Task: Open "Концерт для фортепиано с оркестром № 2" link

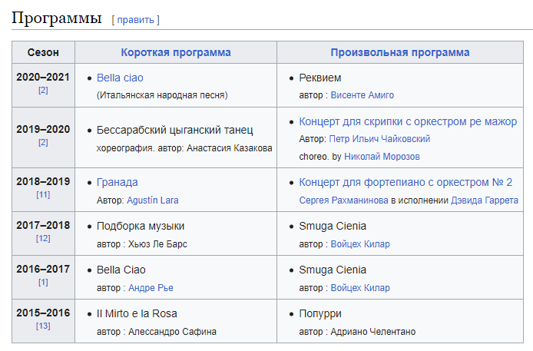Action: point(406,182)
